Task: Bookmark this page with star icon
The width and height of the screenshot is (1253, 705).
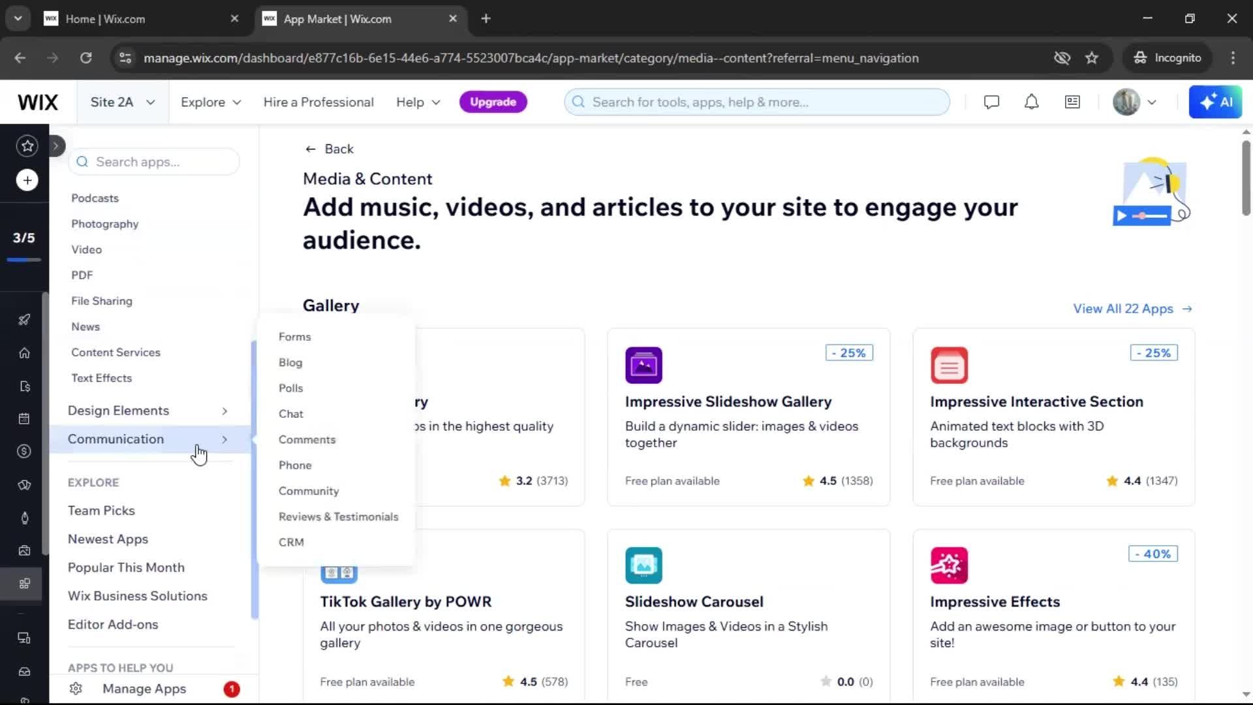Action: 1092,58
